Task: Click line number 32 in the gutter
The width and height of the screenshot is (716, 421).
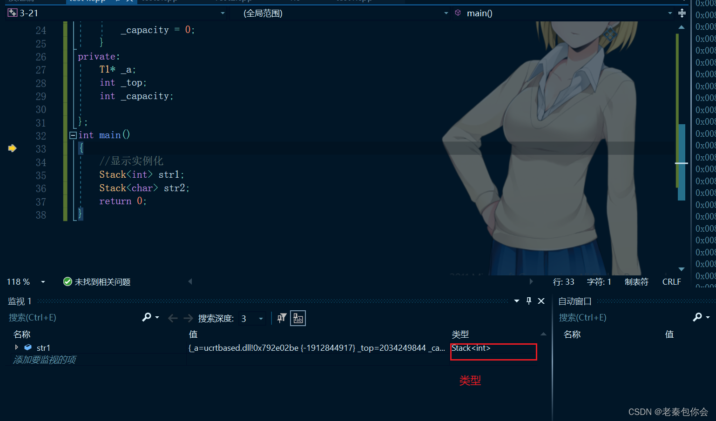Action: tap(41, 136)
